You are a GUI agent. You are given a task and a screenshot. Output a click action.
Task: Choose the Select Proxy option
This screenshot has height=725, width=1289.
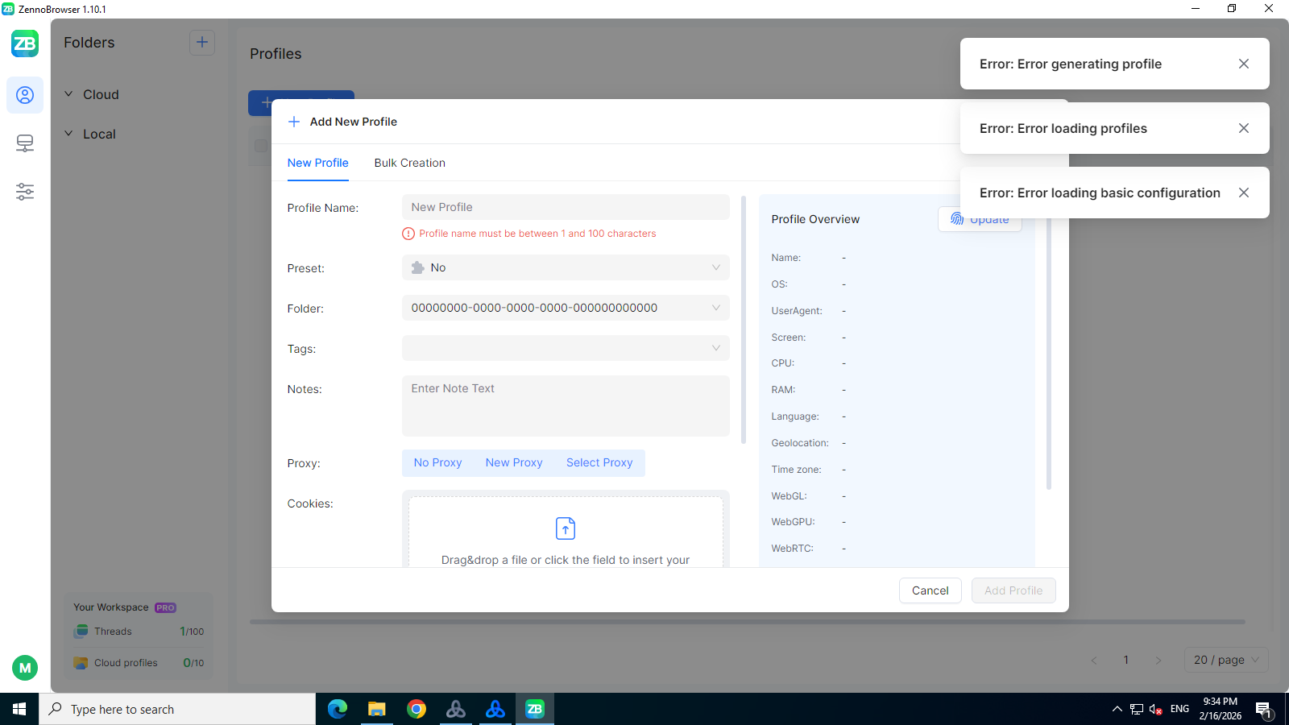click(599, 463)
